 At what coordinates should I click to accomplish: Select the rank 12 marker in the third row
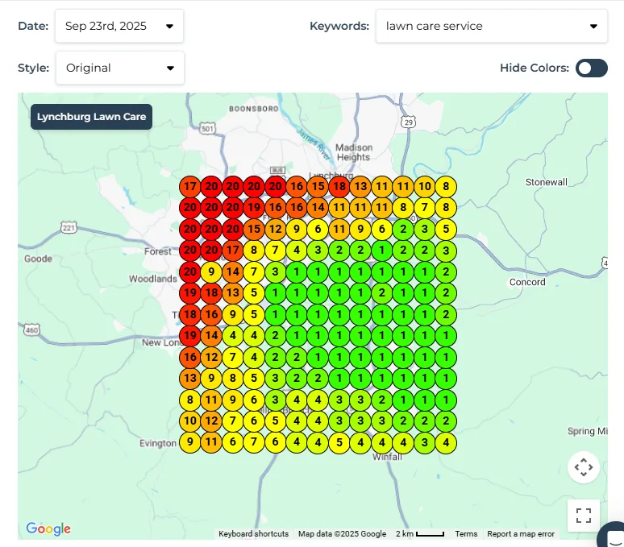(x=276, y=229)
